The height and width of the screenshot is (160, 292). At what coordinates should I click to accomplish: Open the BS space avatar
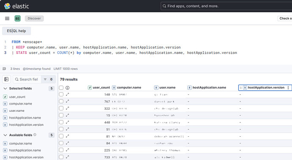[x=17, y=19]
